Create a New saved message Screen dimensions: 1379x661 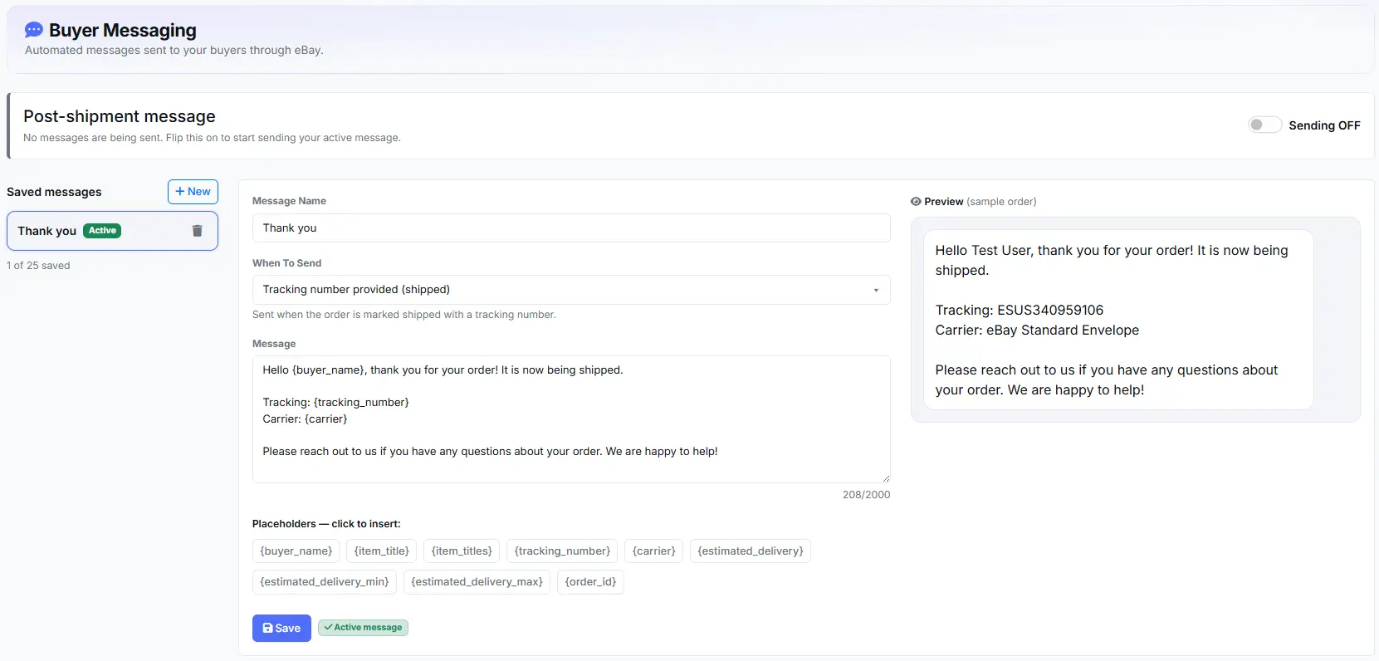193,192
